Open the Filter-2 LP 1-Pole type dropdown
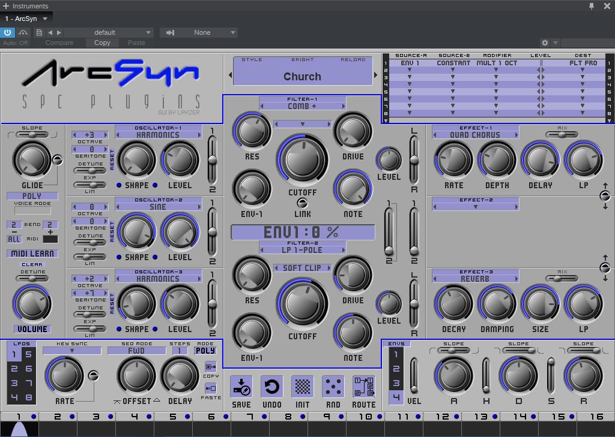This screenshot has height=437, width=615. 302,250
